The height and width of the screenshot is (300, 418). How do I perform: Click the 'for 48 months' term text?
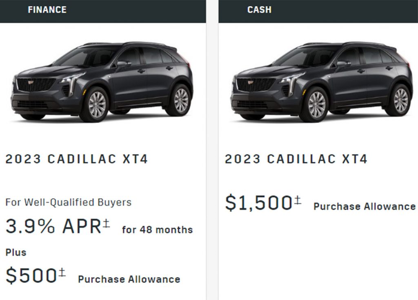[x=157, y=230]
